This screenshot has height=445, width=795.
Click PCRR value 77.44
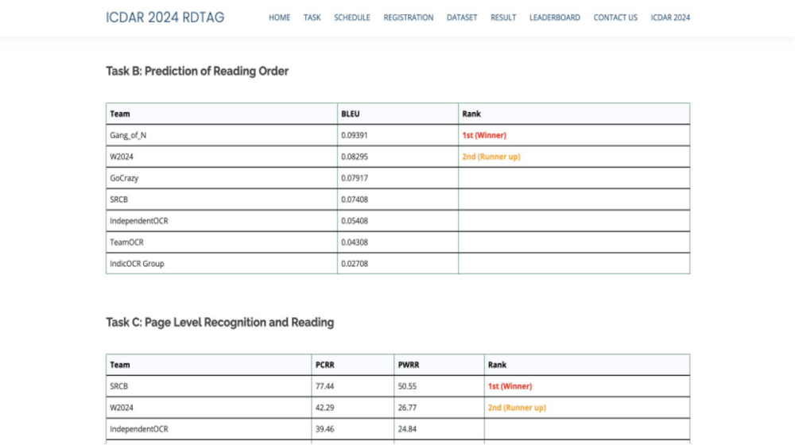point(324,386)
